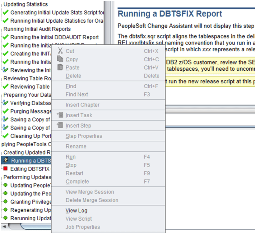The width and height of the screenshot is (255, 234).
Task: Select the Preparing Your Data task node
Action: click(27, 95)
